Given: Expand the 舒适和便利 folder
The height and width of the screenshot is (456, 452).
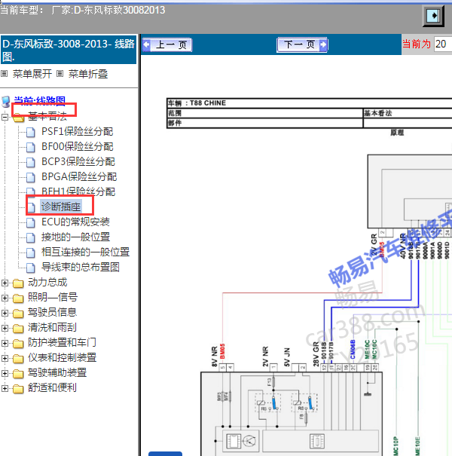Looking at the screenshot, I should coord(5,389).
